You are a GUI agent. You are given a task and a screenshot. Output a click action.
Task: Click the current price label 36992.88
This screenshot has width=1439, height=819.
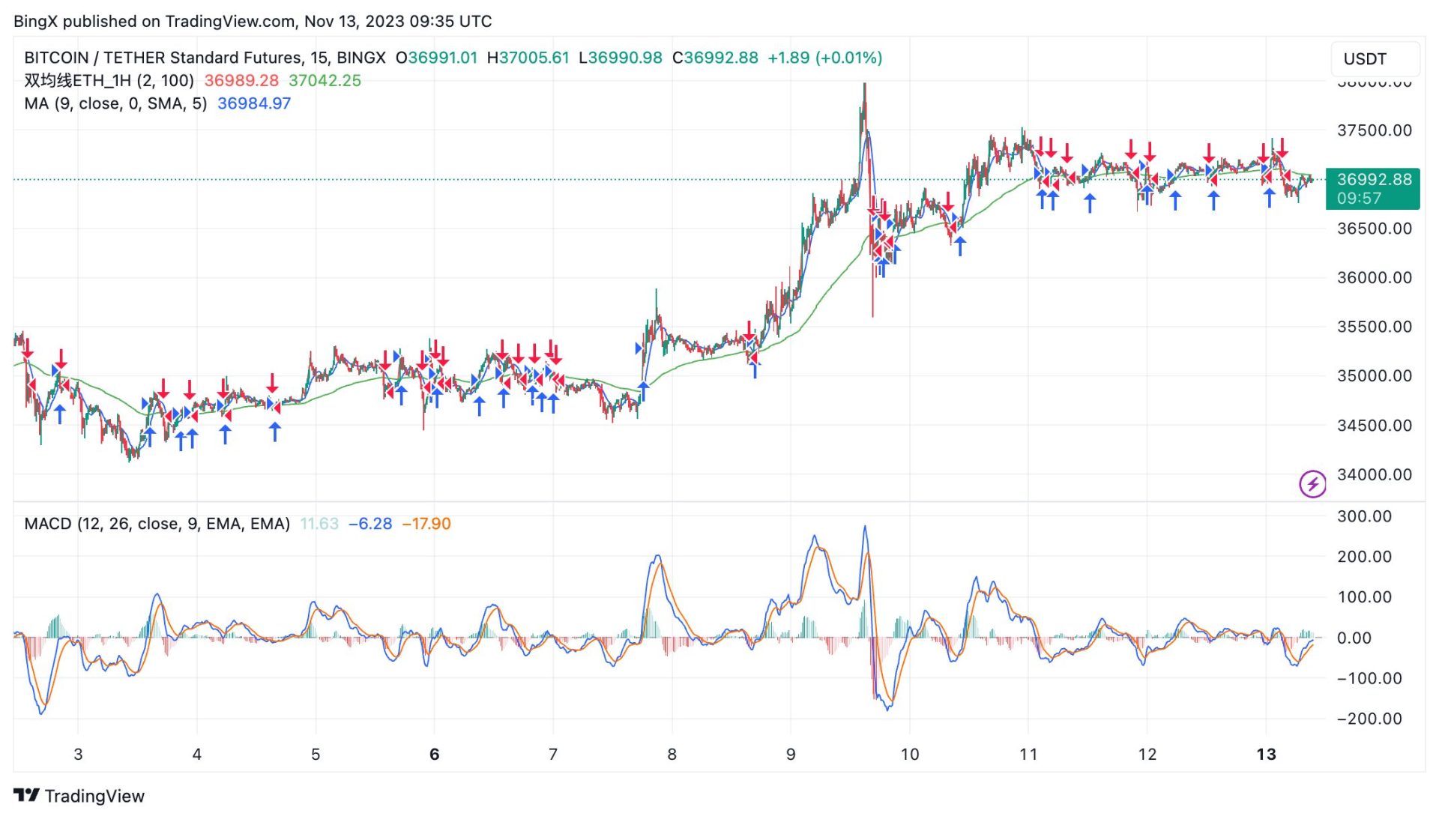point(1373,180)
